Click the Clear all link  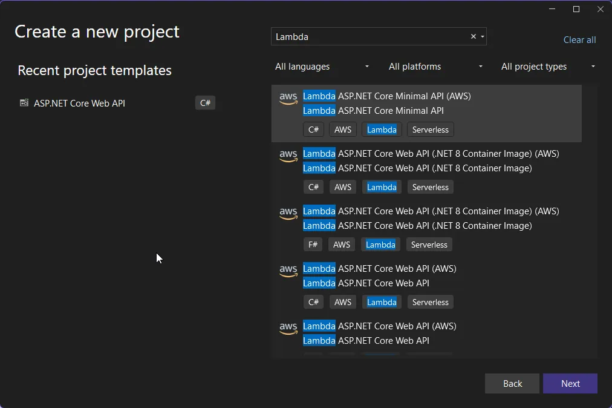point(579,39)
